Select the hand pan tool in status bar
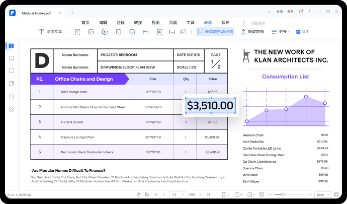347x204 pixels. [x=139, y=194]
